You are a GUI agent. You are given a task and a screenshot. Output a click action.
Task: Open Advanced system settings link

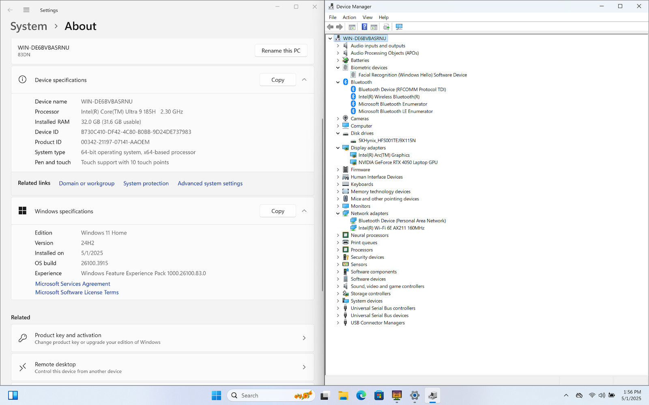[210, 183]
